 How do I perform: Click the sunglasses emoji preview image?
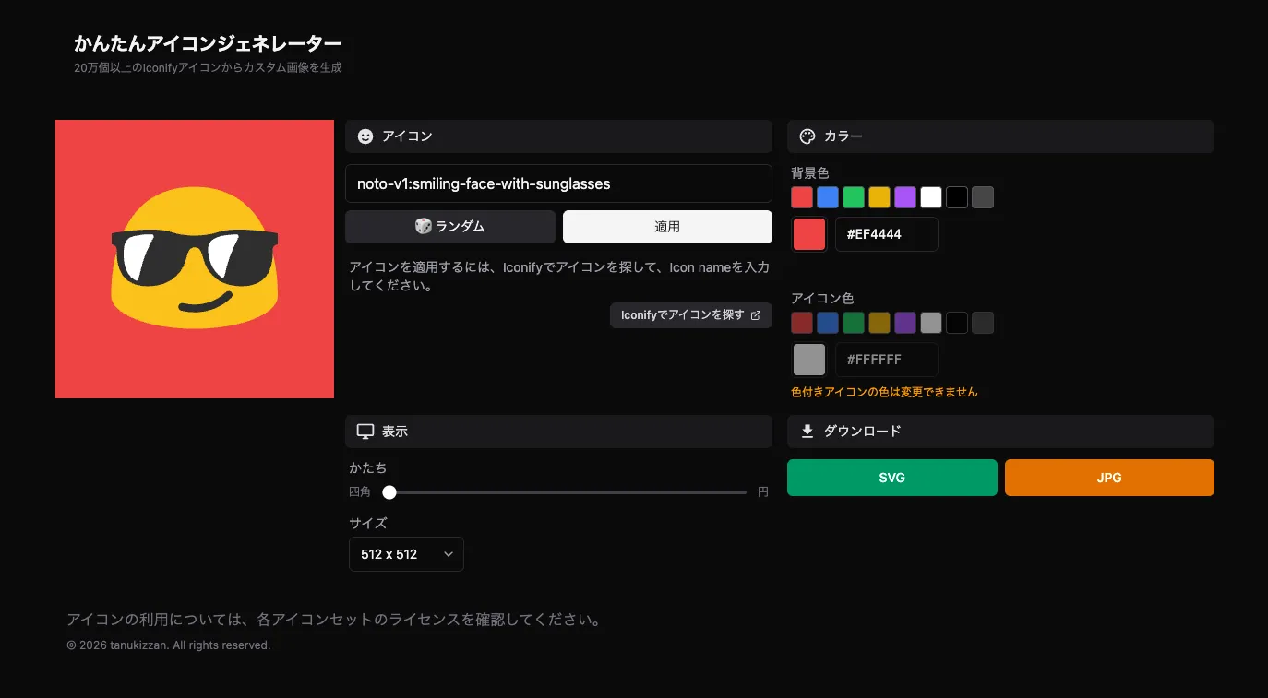195,258
